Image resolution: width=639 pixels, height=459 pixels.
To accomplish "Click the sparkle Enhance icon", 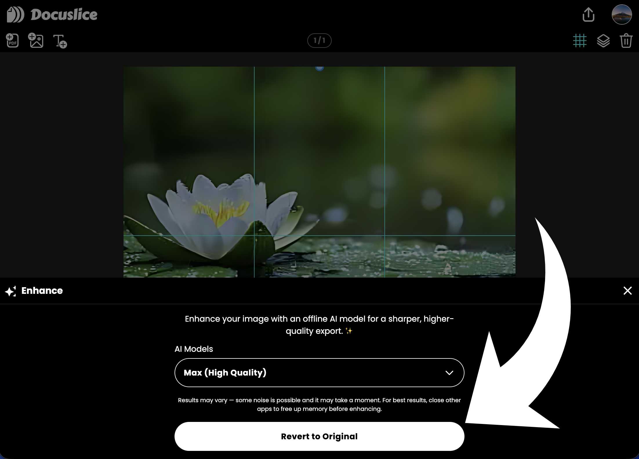I will pos(11,291).
